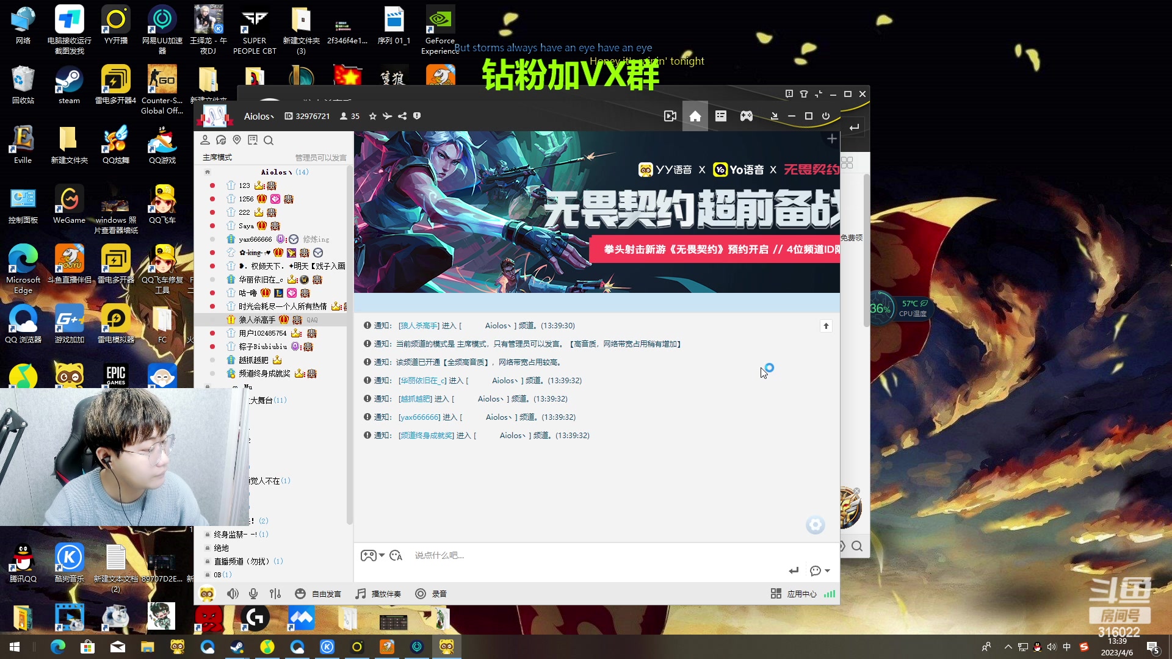The image size is (1172, 659).
Task: Click the scroll-to-top arrow in chat
Action: click(826, 326)
